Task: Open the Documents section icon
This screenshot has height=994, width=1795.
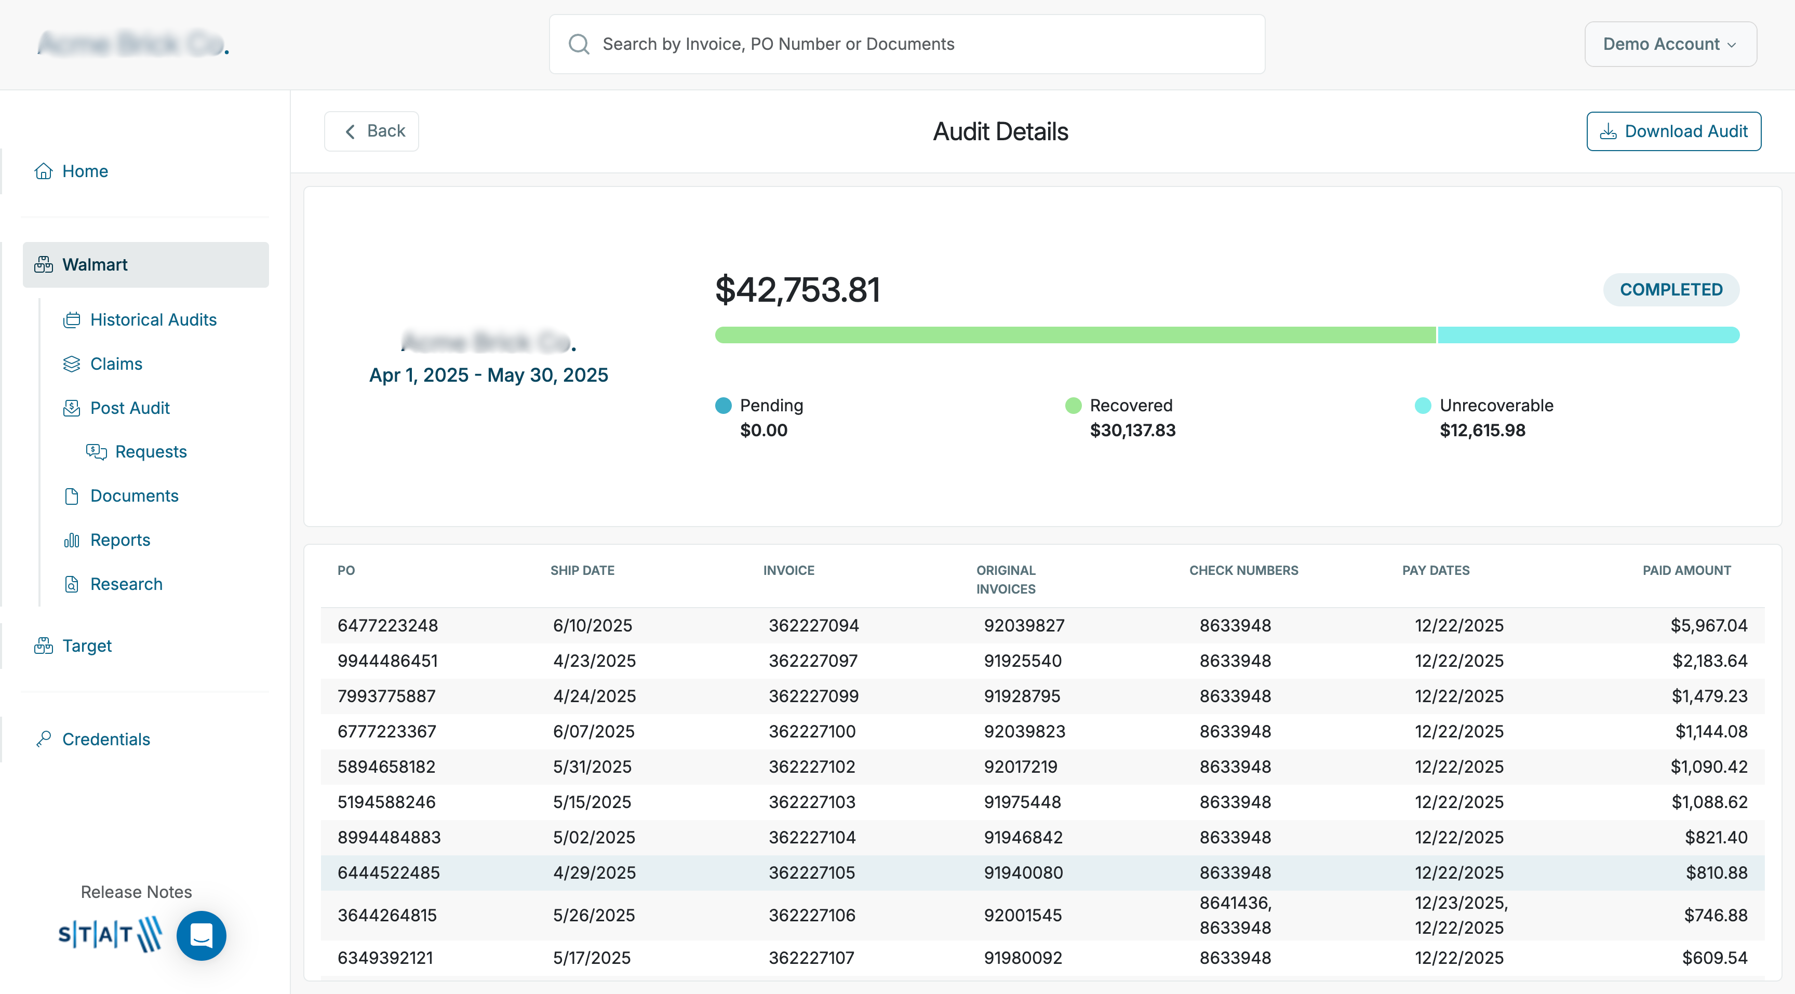Action: pos(73,495)
